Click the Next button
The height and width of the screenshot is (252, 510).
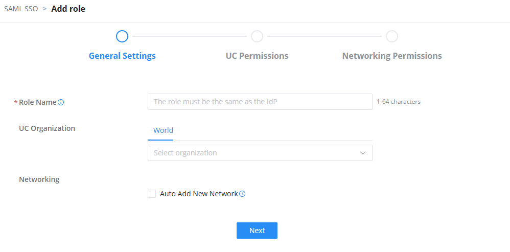coord(257,231)
